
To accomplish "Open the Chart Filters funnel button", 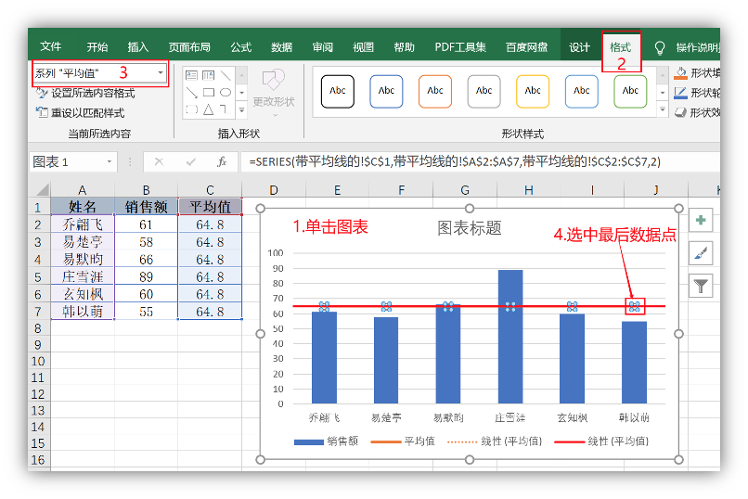I will pos(702,286).
